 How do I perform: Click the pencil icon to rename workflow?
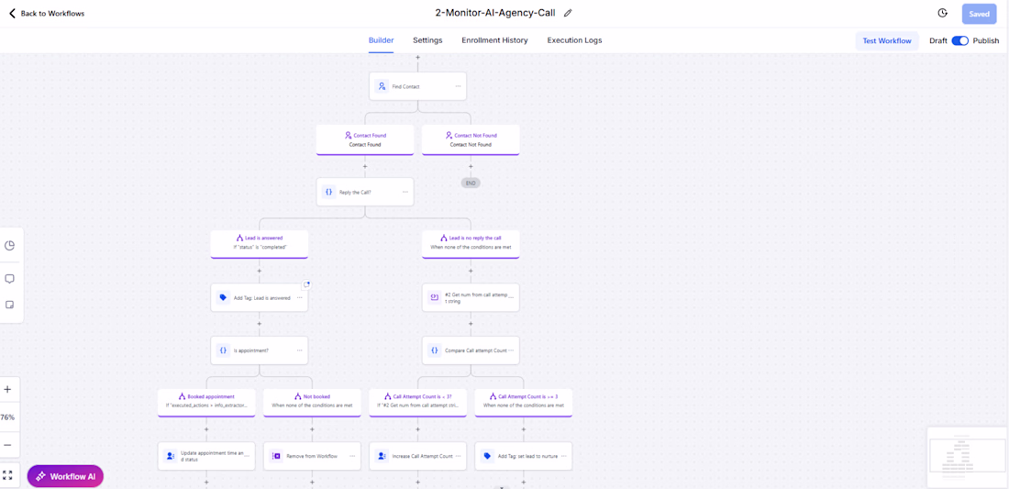point(568,13)
